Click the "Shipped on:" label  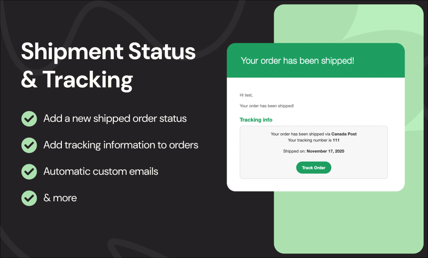click(294, 151)
